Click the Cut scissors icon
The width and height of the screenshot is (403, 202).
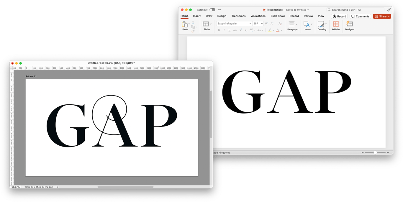pos(193,22)
